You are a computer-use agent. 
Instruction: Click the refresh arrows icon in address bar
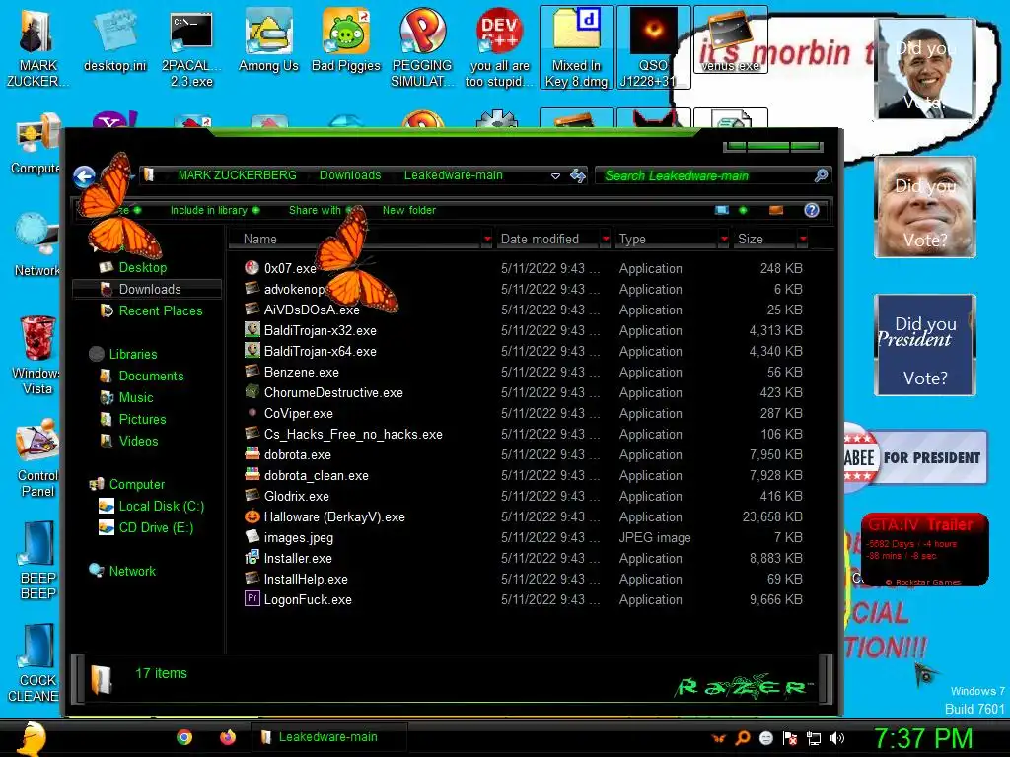tap(578, 175)
